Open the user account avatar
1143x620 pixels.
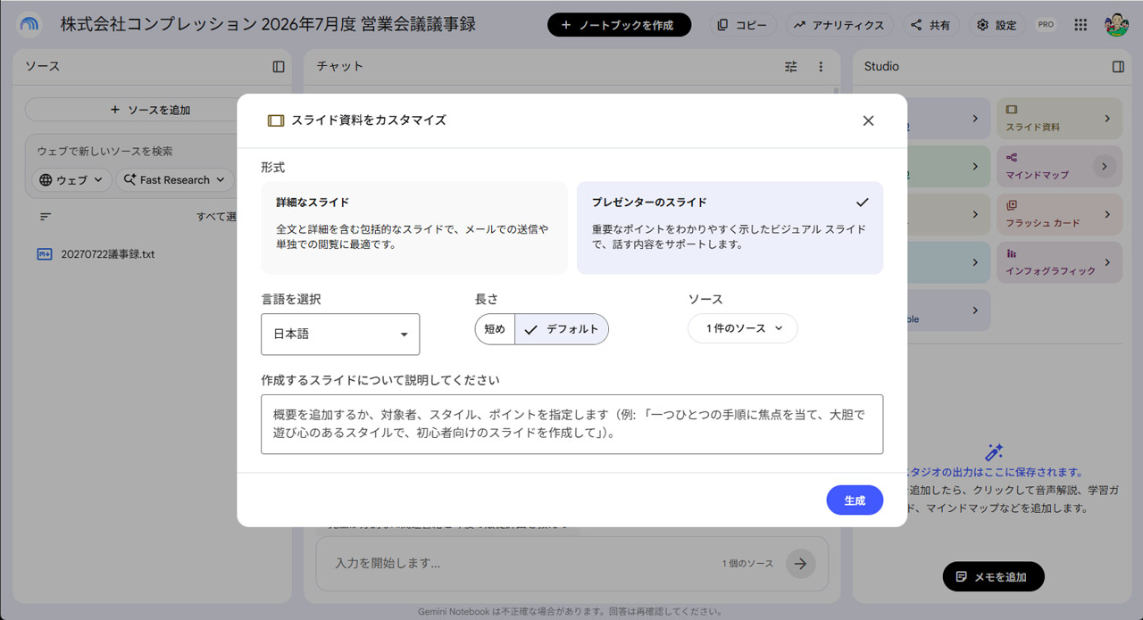pyautogui.click(x=1116, y=25)
